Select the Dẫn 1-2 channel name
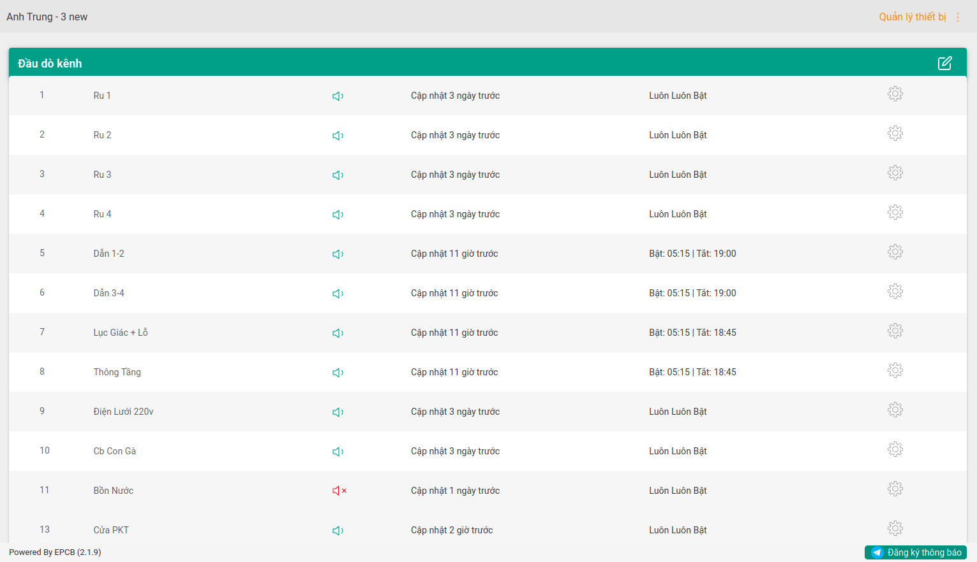This screenshot has width=977, height=562. click(x=109, y=254)
